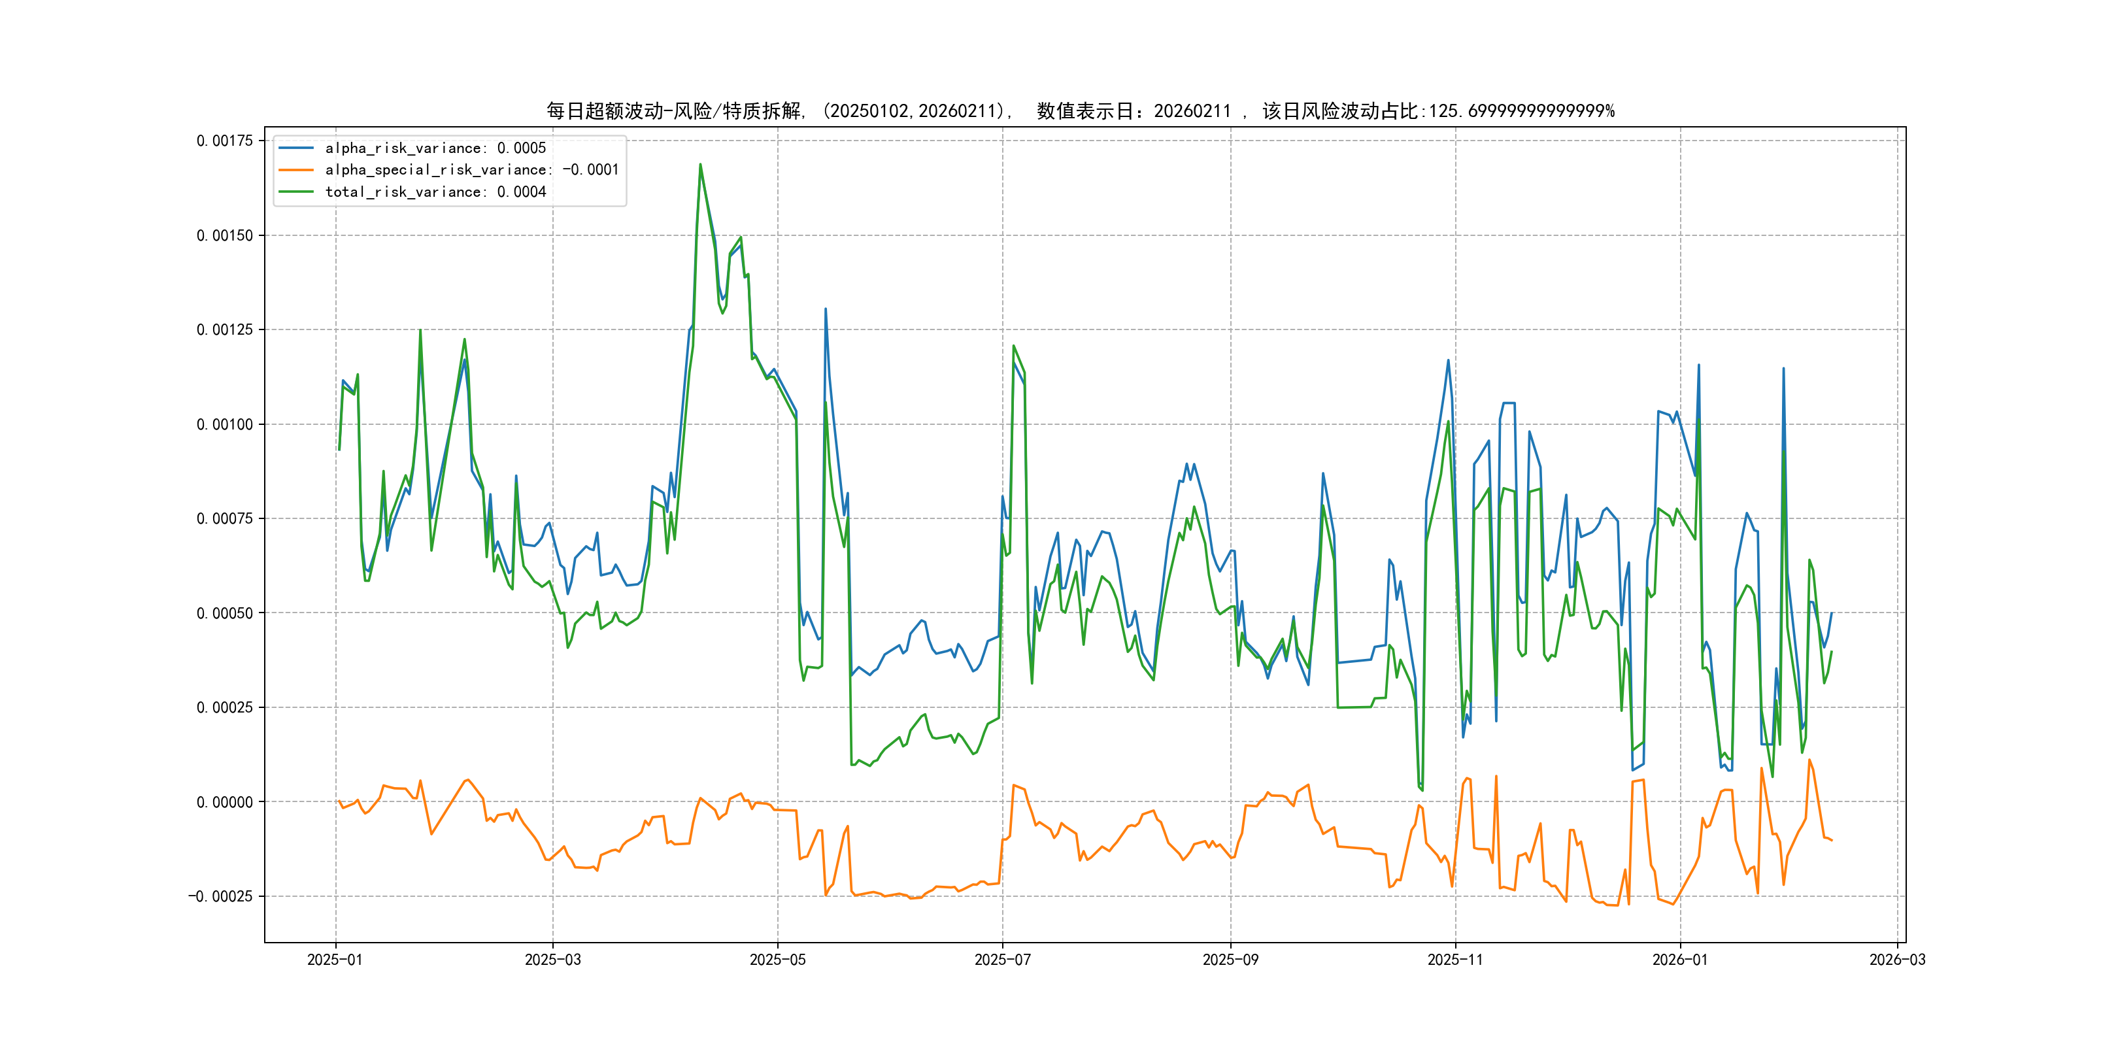Select the alpha_risk_variance: 0.0005 legend label
The height and width of the screenshot is (1059, 2118).
(x=435, y=148)
